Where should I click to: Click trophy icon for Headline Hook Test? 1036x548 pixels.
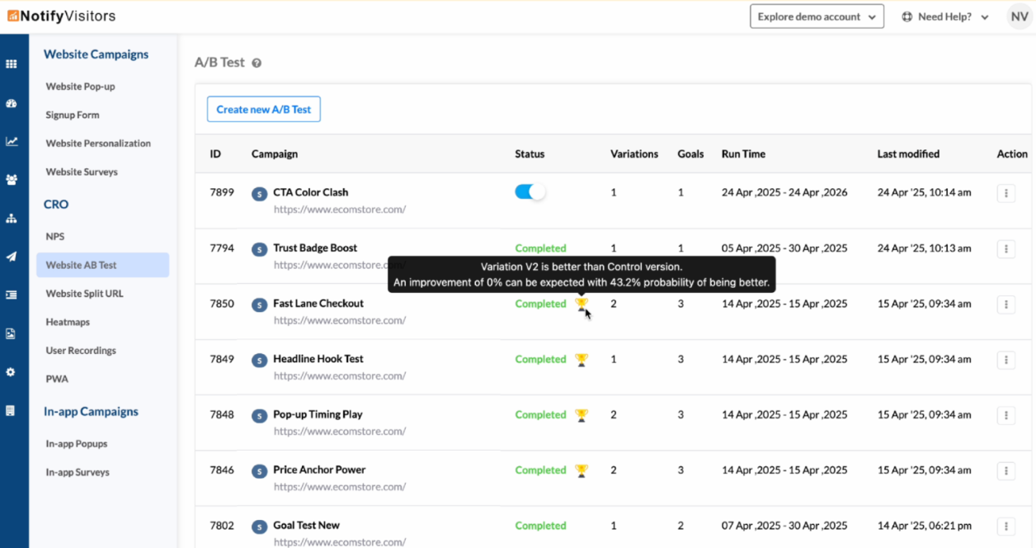(x=582, y=359)
